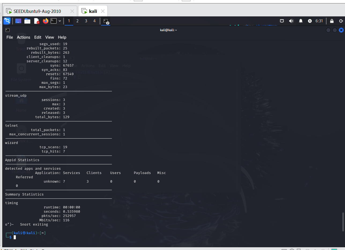Expand the terminal launcher dropdown arrow
Viewport: 345px width, 250px height.
(x=60, y=21)
